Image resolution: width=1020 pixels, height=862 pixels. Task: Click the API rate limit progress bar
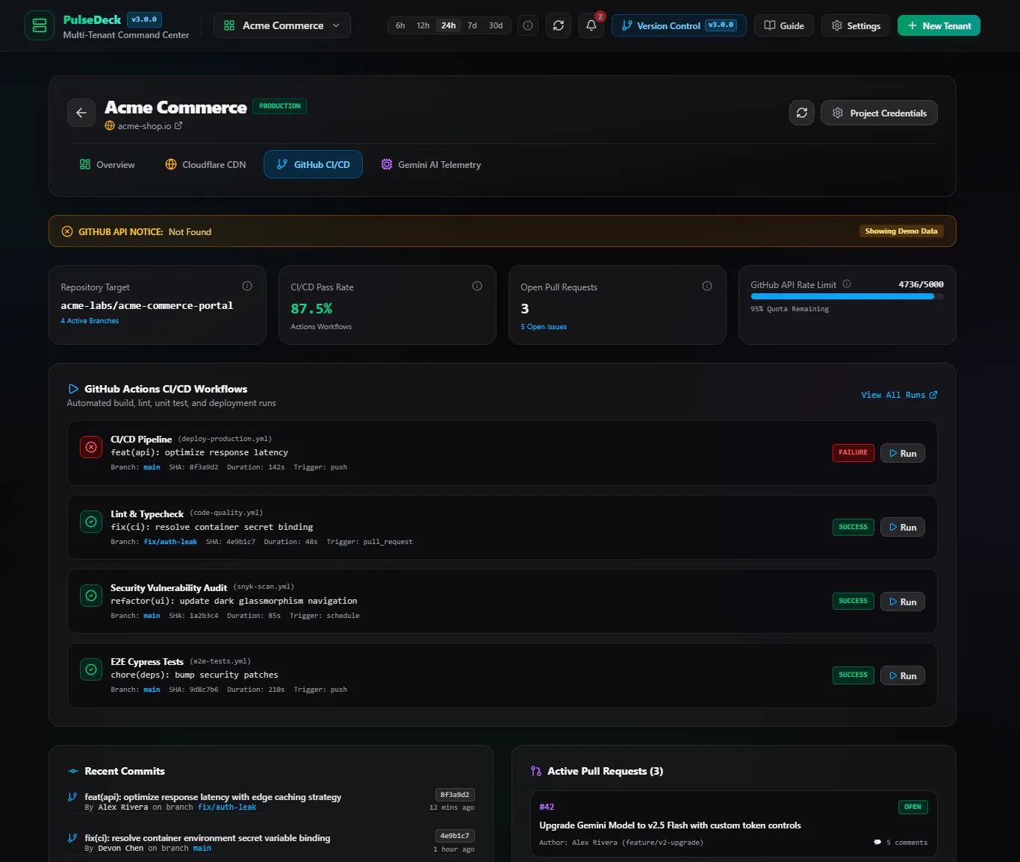click(847, 296)
